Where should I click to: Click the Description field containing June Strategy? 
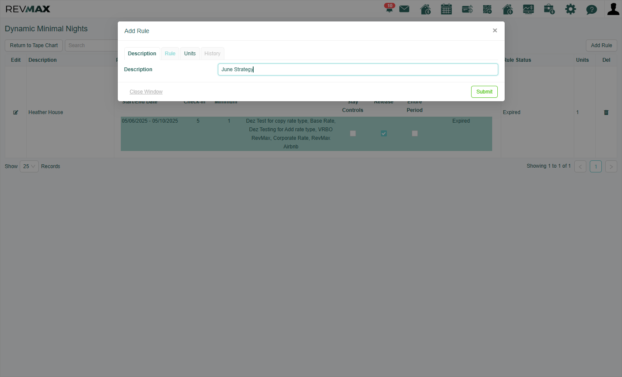[x=358, y=69]
